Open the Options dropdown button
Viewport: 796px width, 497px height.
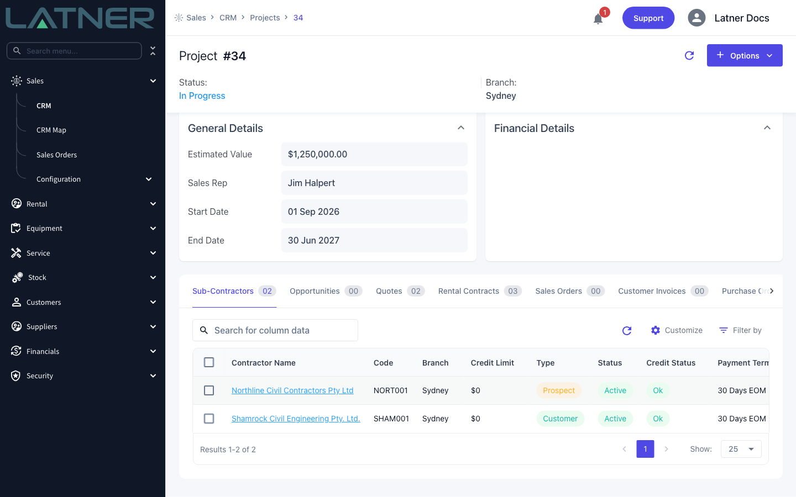(745, 55)
